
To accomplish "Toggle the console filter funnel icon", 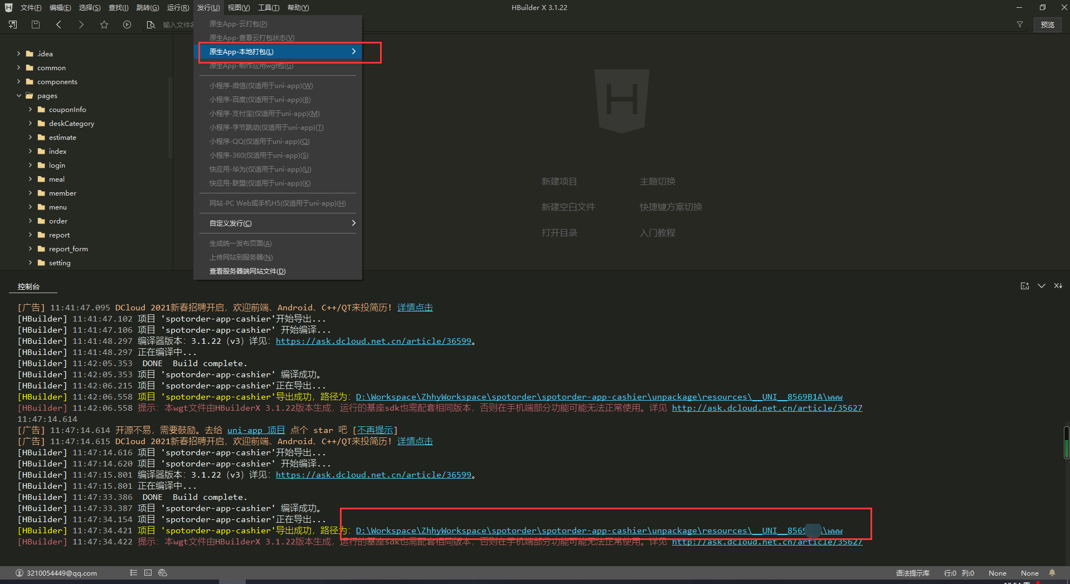I will tap(1020, 25).
